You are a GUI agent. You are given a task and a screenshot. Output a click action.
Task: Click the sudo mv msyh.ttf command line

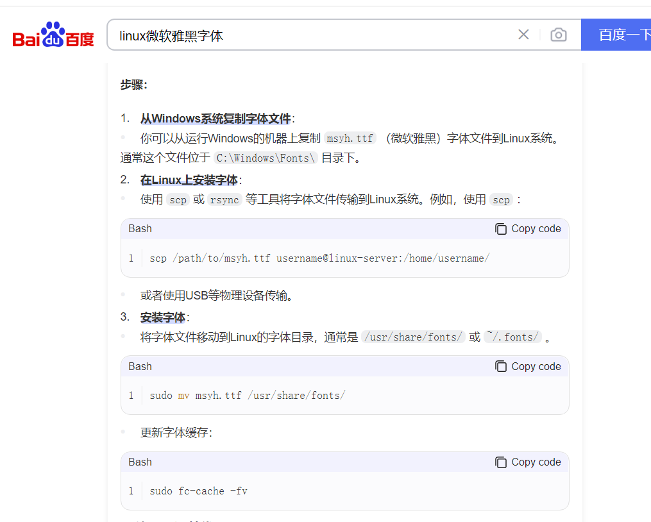pos(248,395)
